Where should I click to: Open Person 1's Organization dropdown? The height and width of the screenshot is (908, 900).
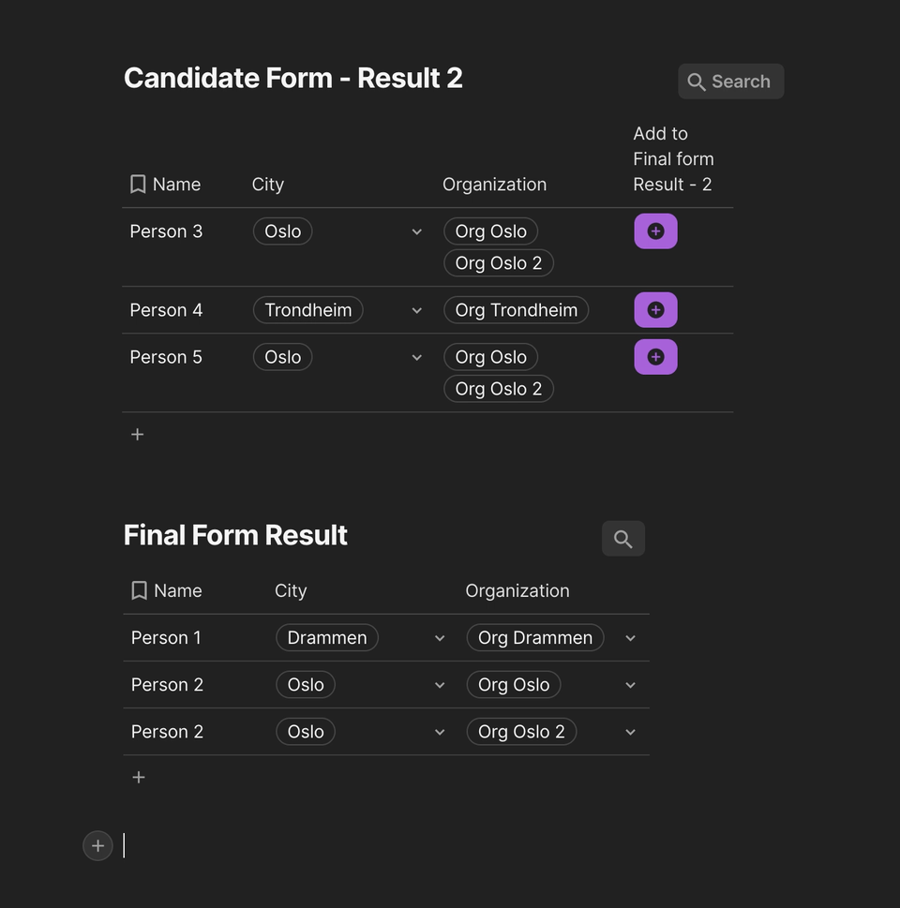pos(630,637)
